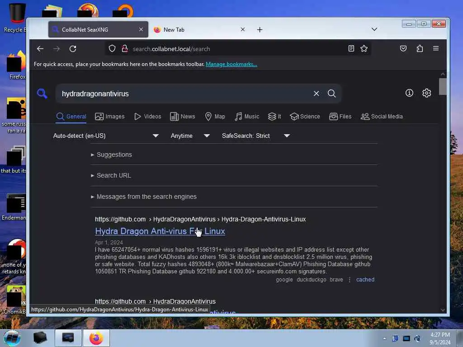Screen dimensions: 463x347
Task: Close the CollabNet SearXNG tab
Action: pos(141,29)
